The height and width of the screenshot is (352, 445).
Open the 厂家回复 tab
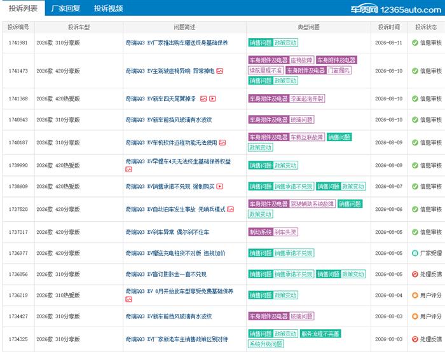(x=65, y=8)
